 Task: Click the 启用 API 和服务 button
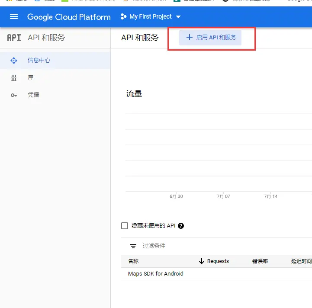[x=210, y=37]
